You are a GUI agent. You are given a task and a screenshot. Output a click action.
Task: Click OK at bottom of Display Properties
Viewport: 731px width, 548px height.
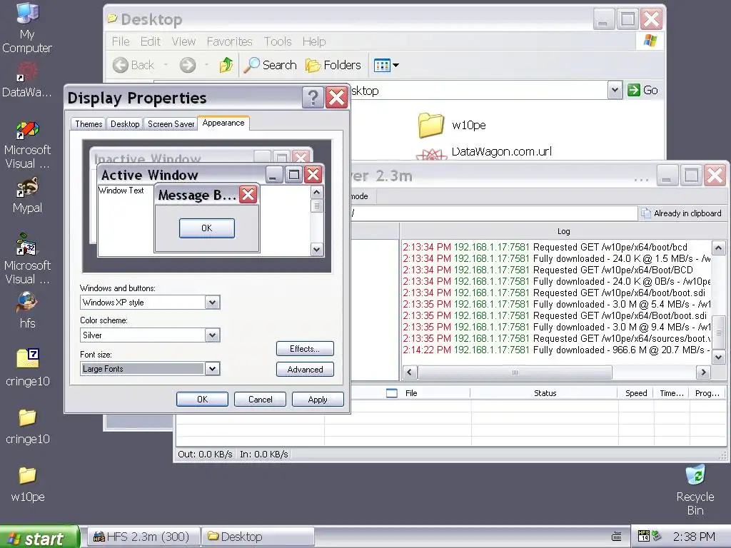click(x=202, y=400)
